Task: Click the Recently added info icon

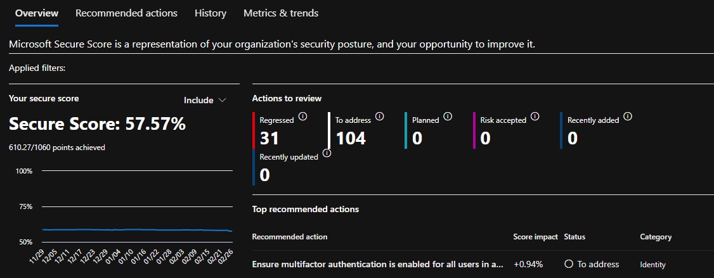Action: [x=628, y=117]
